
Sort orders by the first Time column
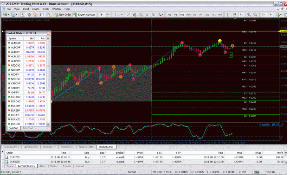tap(50, 153)
